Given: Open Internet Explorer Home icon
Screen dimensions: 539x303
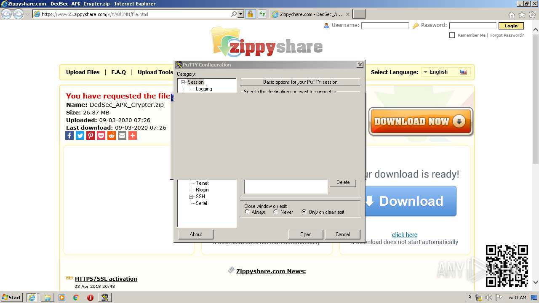Looking at the screenshot, I should (x=511, y=15).
